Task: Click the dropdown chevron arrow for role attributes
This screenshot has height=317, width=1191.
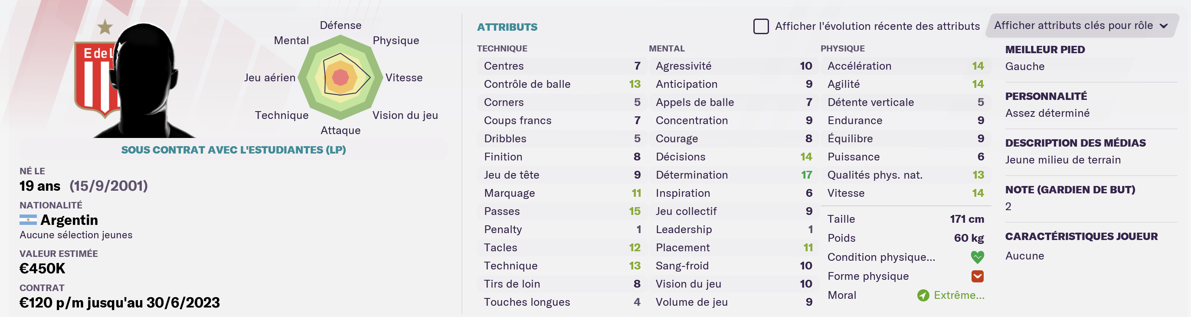Action: (1163, 26)
